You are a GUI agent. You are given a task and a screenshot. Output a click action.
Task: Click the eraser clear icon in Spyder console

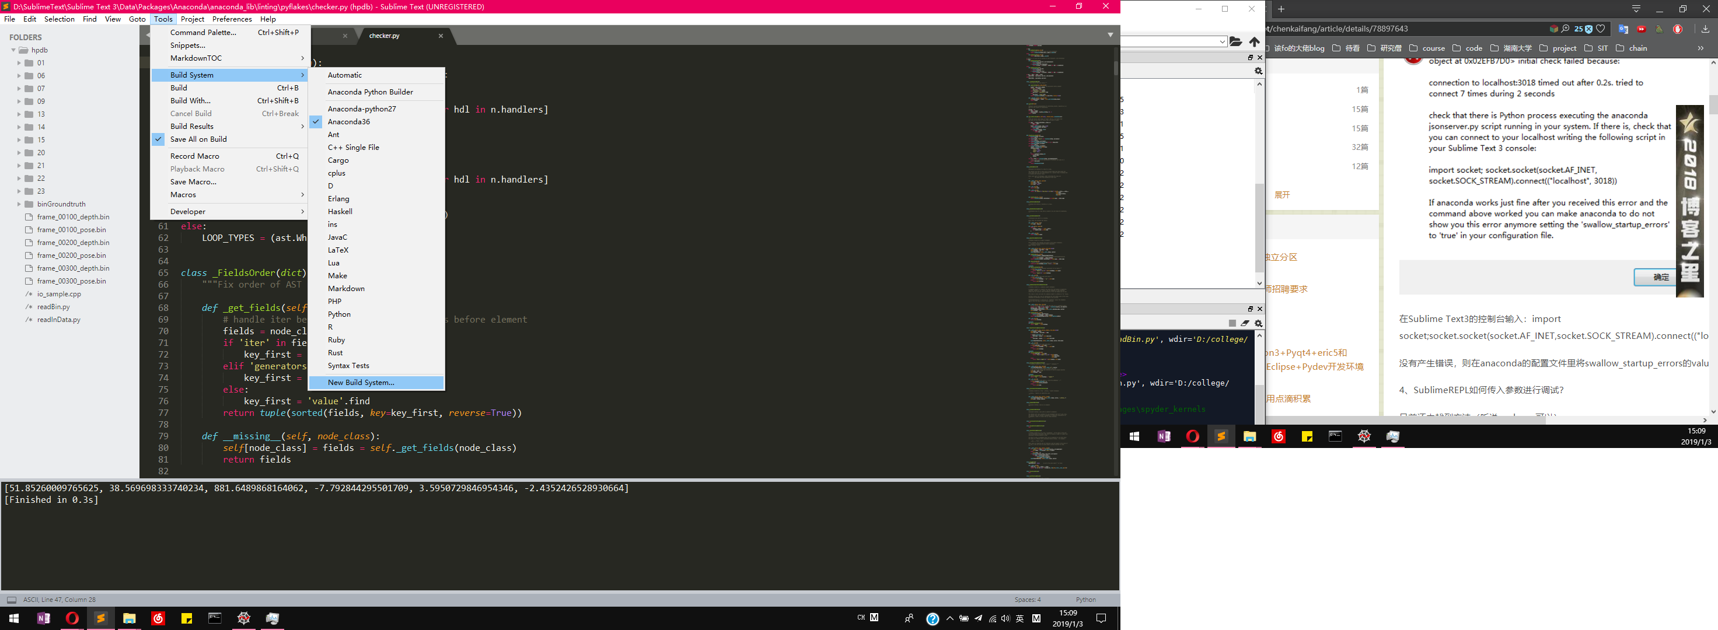pyautogui.click(x=1245, y=323)
